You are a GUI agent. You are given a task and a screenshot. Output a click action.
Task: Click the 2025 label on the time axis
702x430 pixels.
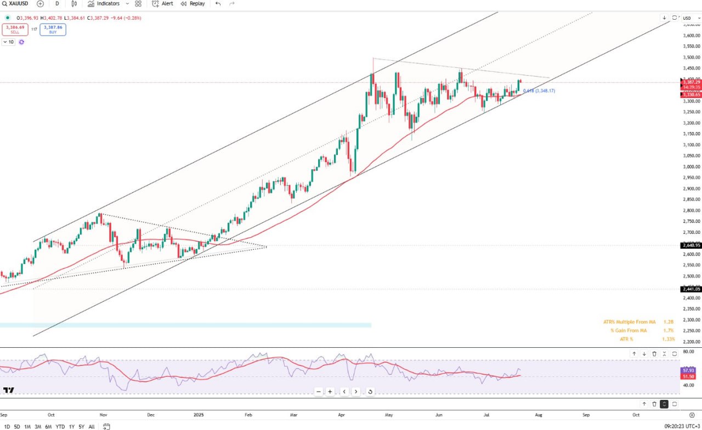(199, 415)
